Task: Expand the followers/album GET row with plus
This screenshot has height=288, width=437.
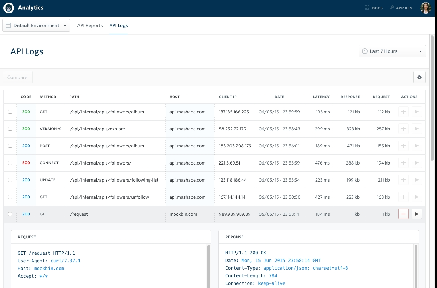Action: pos(404,112)
